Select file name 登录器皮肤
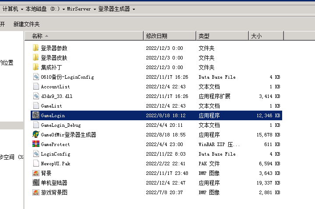This screenshot has width=315, height=209. (x=54, y=58)
